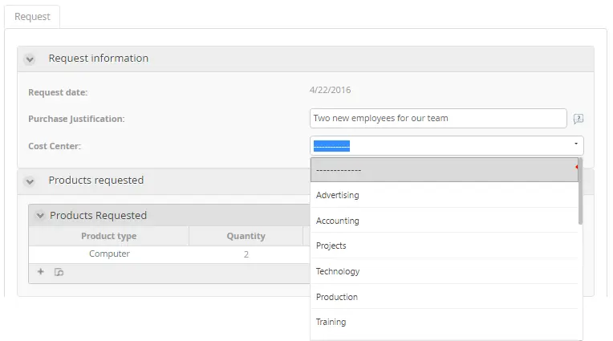
Task: Collapse the Request information section
Action: click(x=30, y=59)
